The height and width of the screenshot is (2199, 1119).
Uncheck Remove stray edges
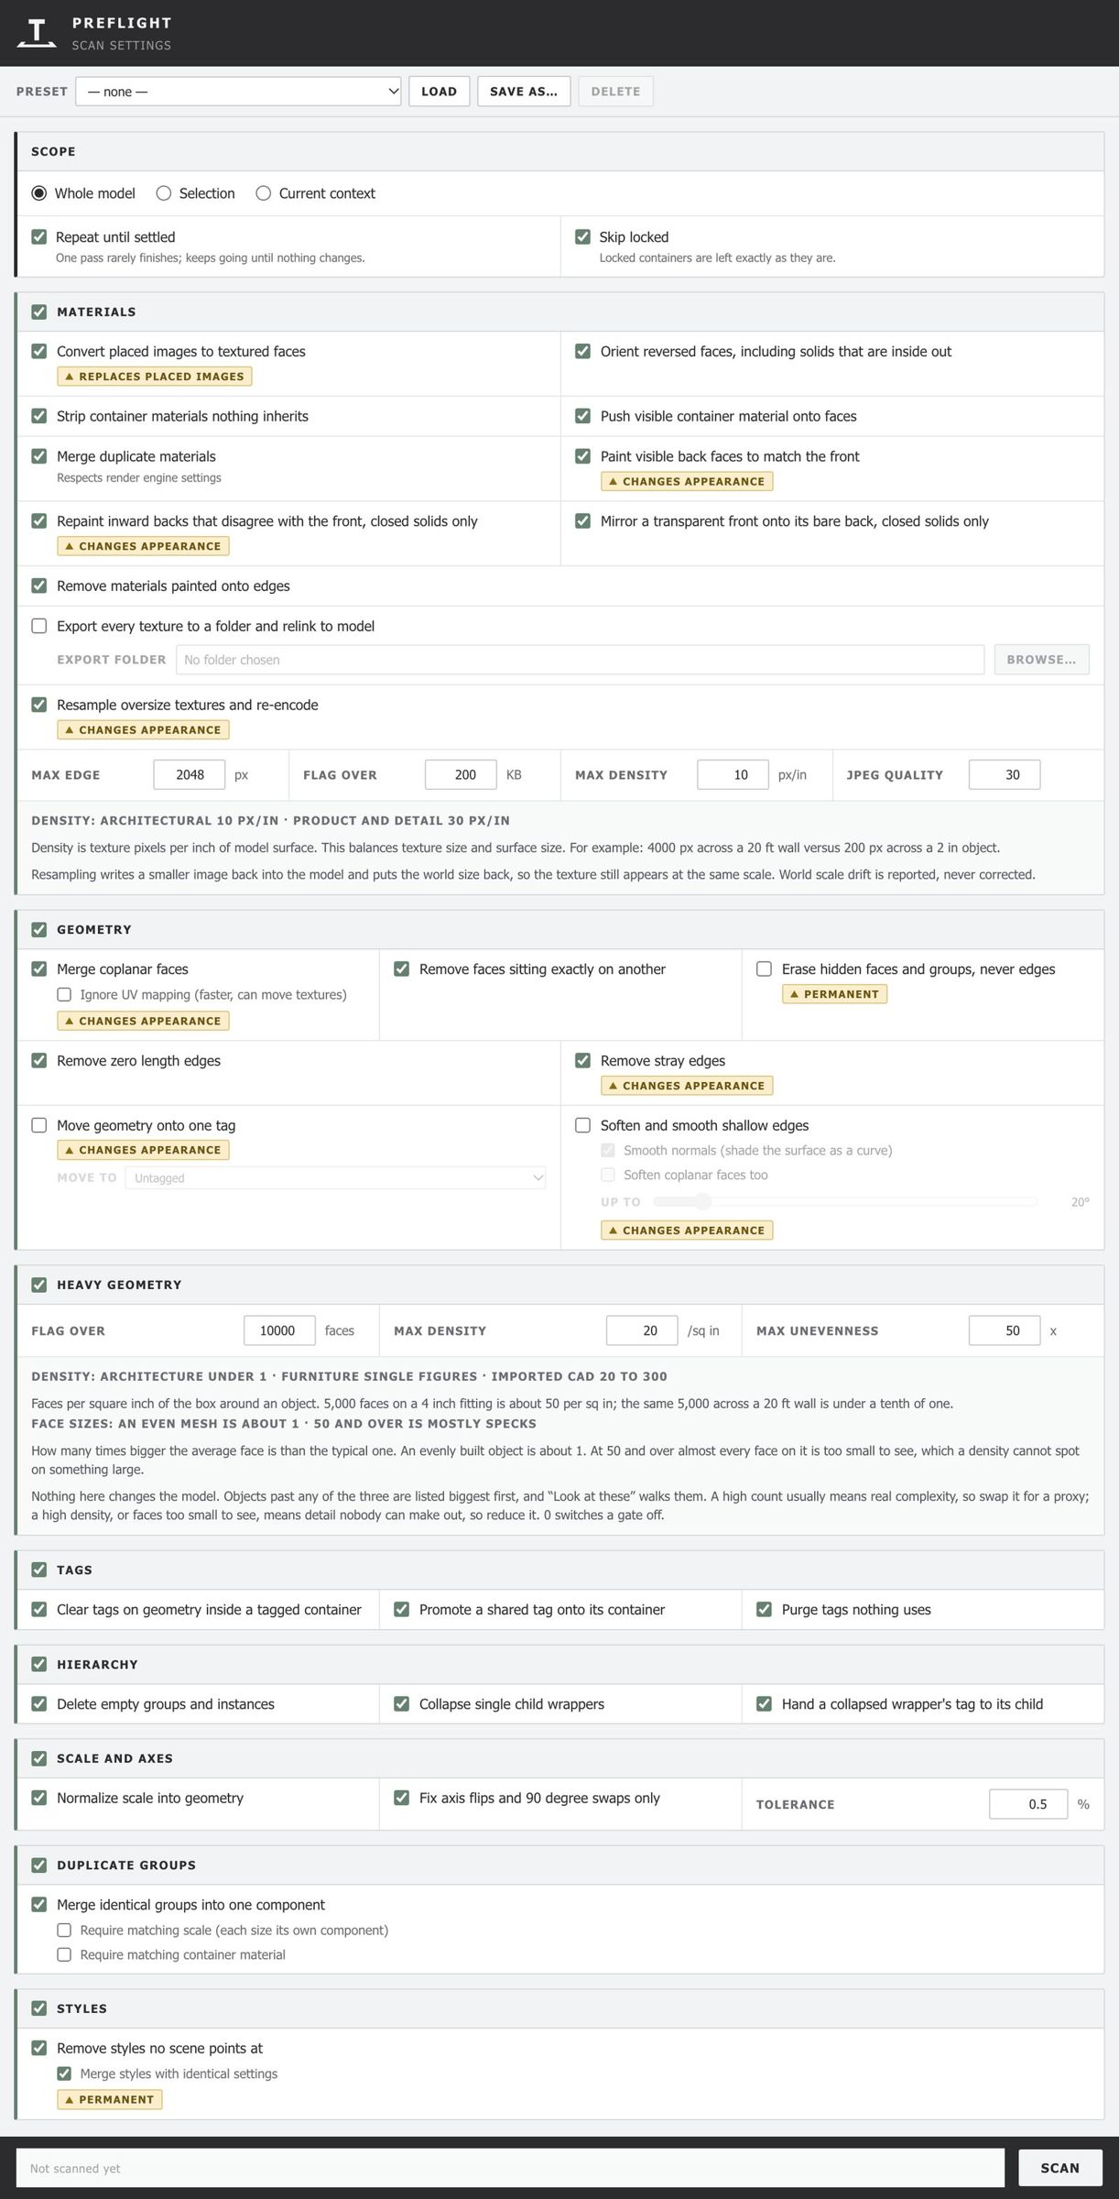click(582, 1061)
